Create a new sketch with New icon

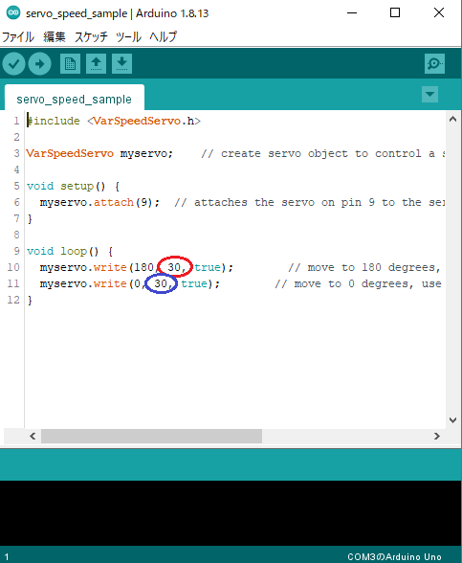click(70, 64)
